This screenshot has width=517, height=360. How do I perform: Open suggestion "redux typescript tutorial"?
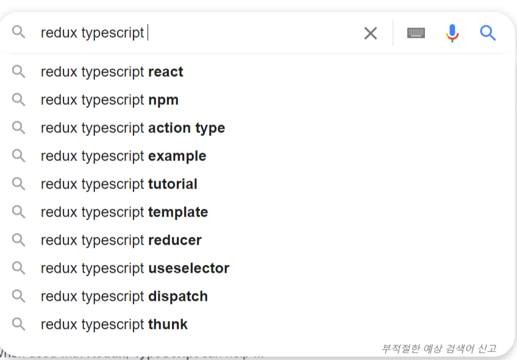[x=257, y=184]
